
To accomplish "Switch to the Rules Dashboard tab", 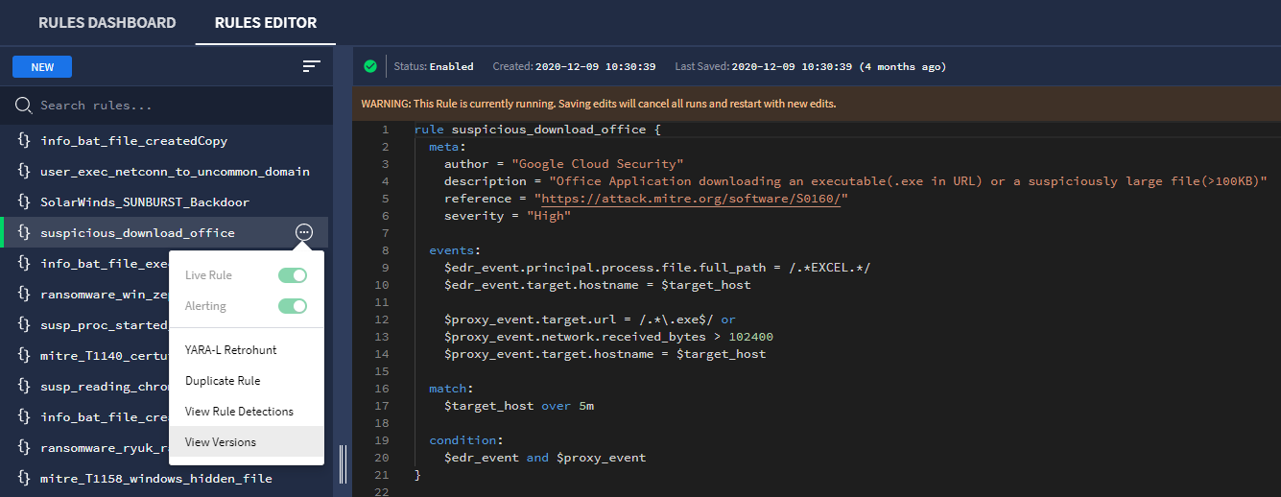I will coord(107,22).
